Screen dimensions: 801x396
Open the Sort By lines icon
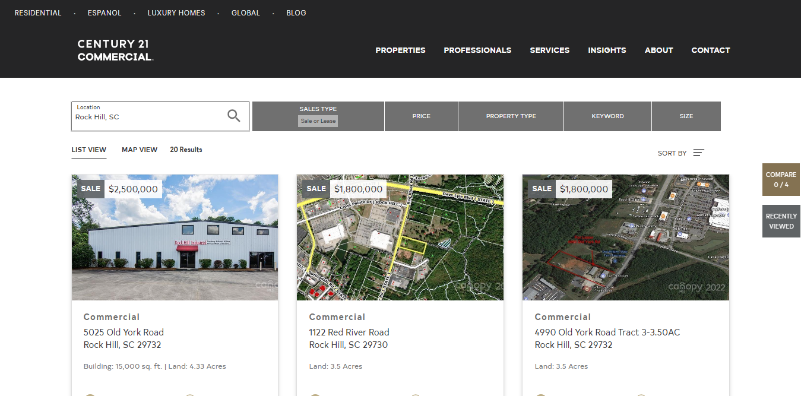point(698,153)
